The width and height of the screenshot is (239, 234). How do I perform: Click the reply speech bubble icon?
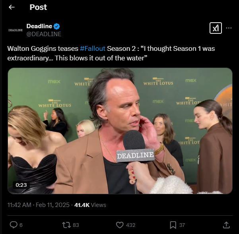(x=13, y=225)
